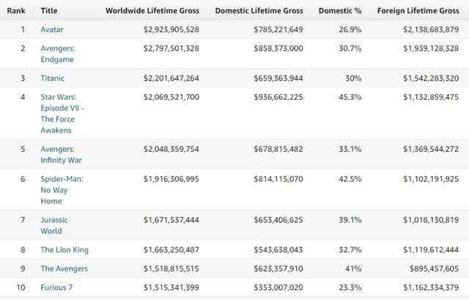The width and height of the screenshot is (469, 300).
Task: Click the Avengers: Endgame link
Action: coord(58,48)
